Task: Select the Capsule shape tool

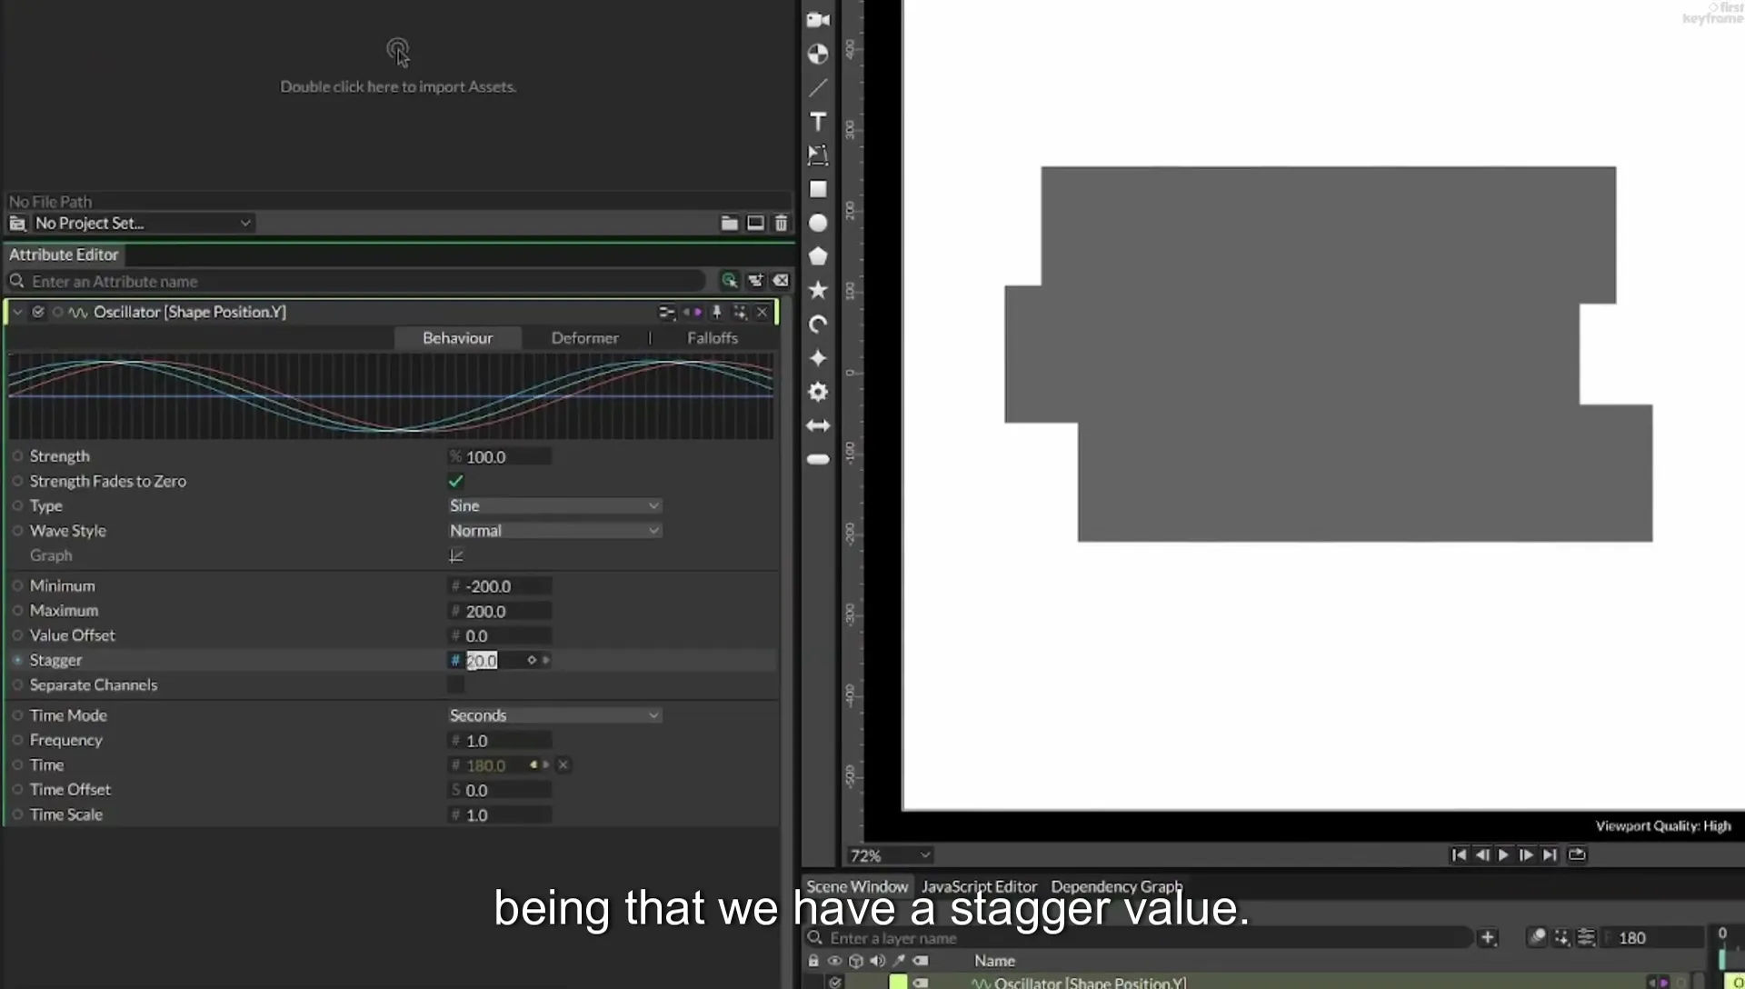Action: pos(818,459)
